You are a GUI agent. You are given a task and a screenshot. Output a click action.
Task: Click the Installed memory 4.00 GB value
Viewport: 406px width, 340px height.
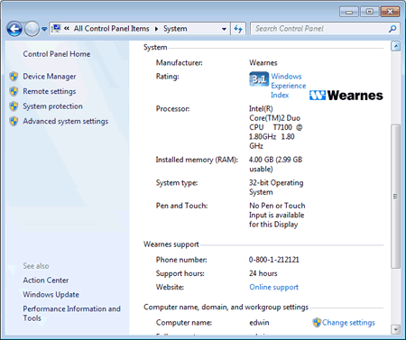275,164
